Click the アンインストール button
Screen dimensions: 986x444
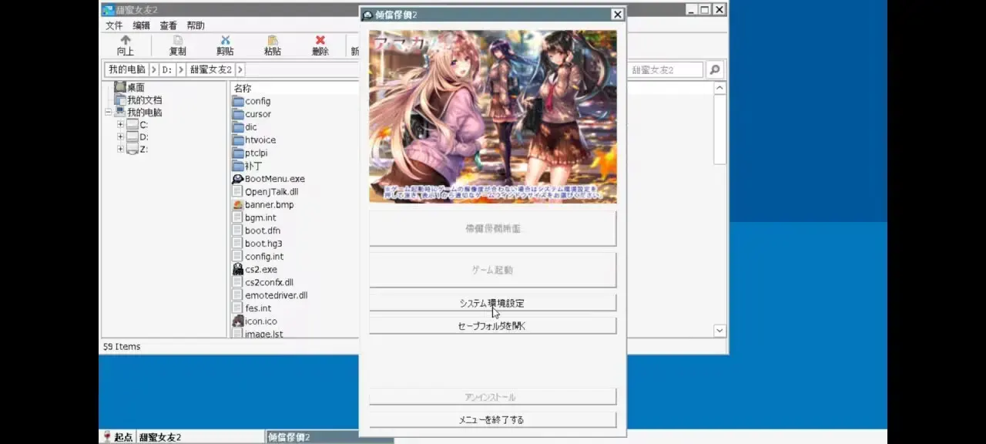tap(492, 397)
